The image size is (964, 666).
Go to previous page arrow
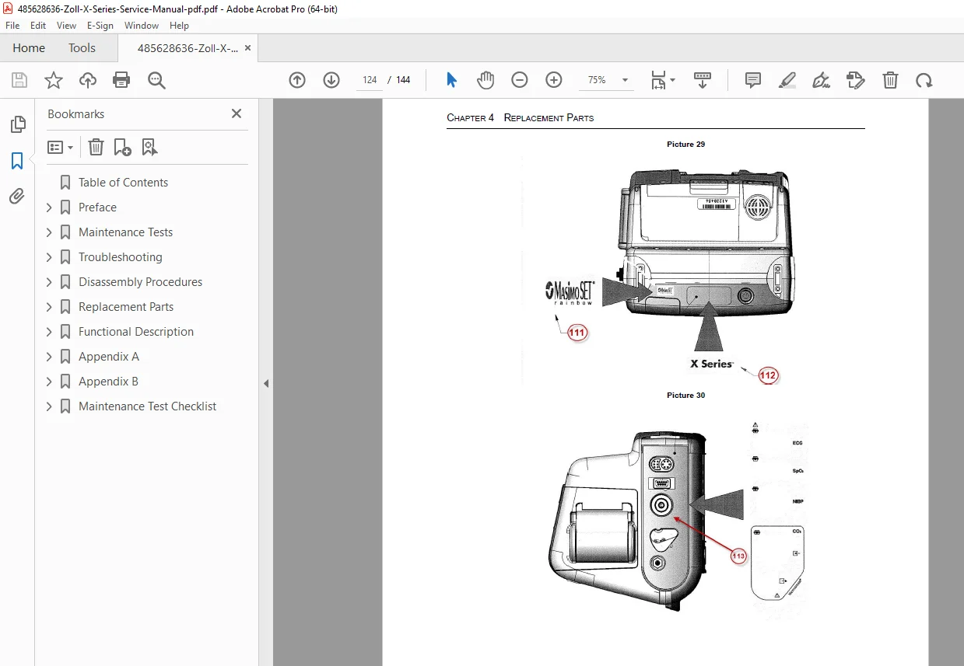pos(297,80)
